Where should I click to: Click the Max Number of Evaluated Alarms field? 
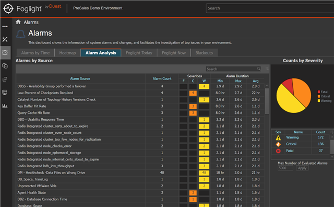(285, 168)
